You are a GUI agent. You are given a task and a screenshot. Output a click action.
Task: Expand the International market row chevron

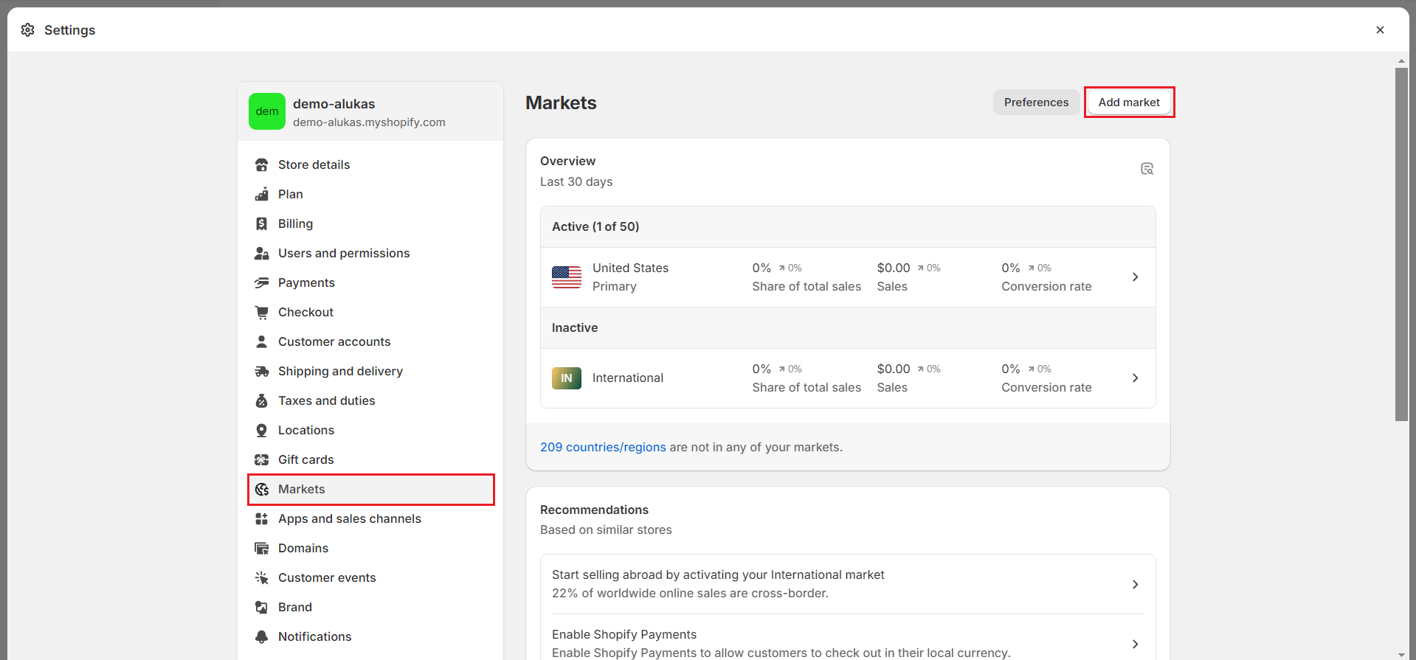pyautogui.click(x=1135, y=378)
